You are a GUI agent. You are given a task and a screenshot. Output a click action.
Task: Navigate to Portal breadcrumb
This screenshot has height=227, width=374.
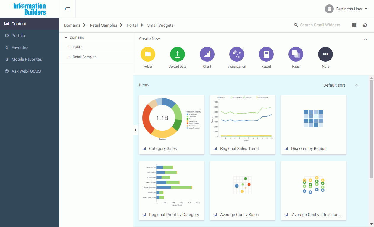pos(132,25)
